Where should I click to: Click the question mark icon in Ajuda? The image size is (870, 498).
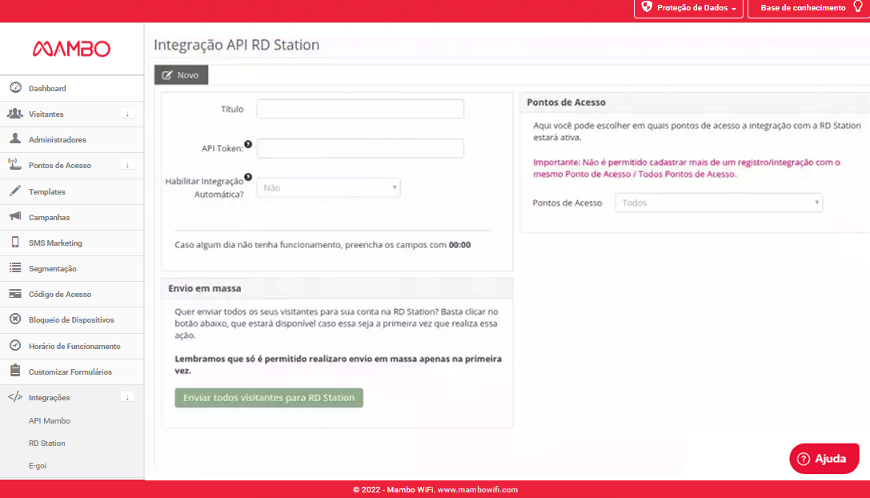tap(804, 459)
